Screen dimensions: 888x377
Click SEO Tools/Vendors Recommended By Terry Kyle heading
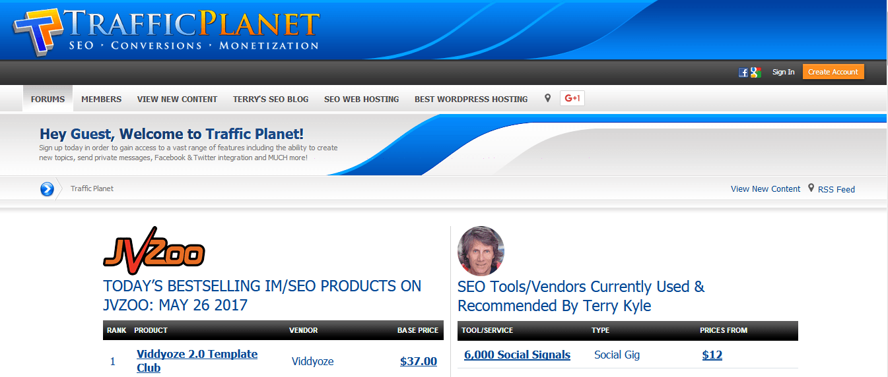[581, 296]
